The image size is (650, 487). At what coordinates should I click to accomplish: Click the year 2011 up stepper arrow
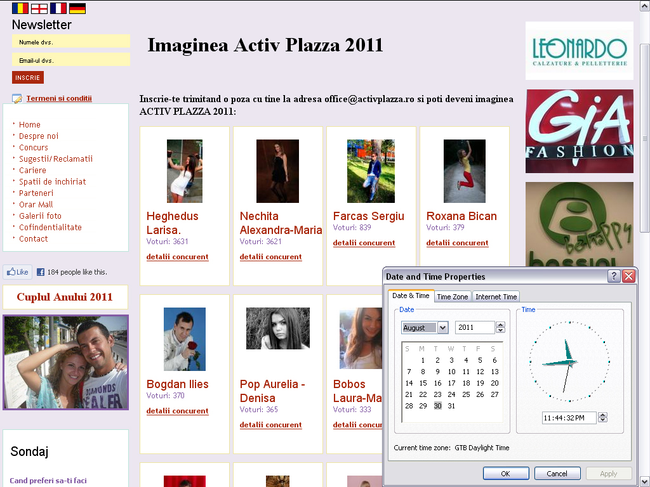(x=500, y=324)
